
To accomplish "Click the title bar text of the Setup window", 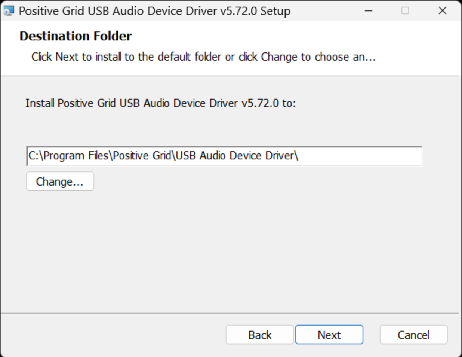I will (154, 11).
